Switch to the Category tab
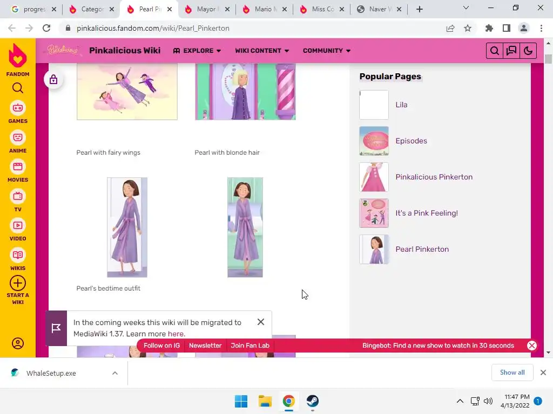This screenshot has height=414, width=553. tap(92, 9)
